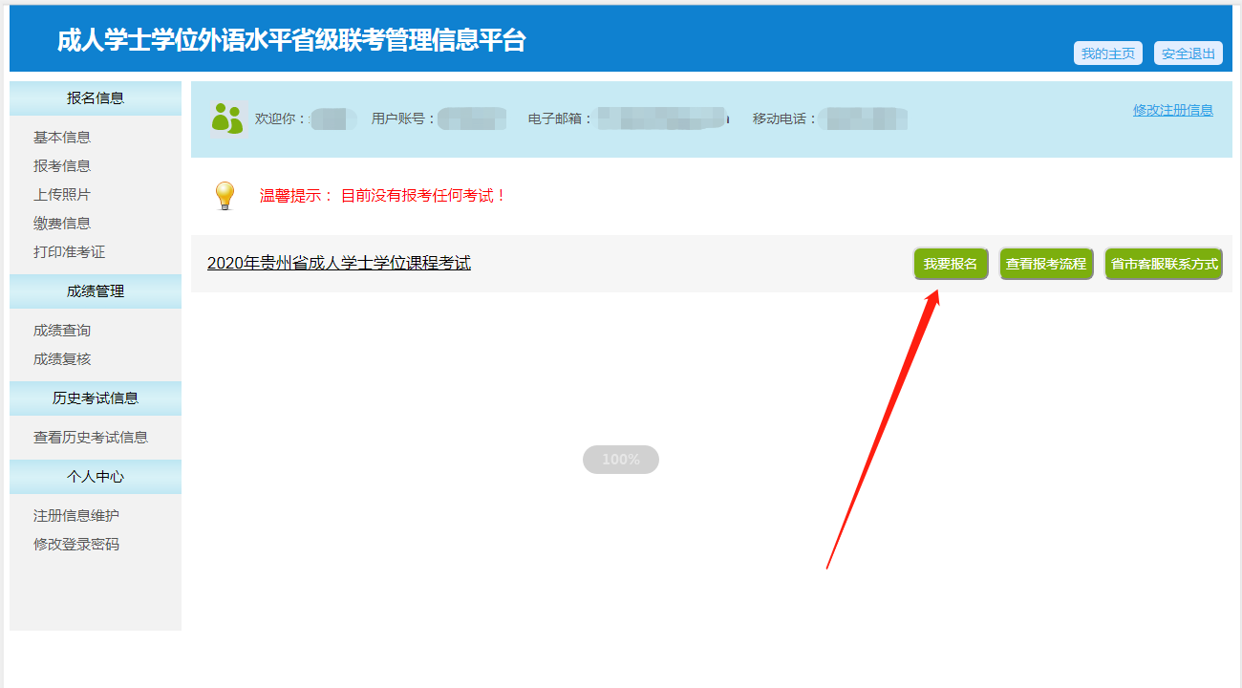Open 查看报考流程 button
Image resolution: width=1242 pixels, height=688 pixels.
click(1046, 264)
